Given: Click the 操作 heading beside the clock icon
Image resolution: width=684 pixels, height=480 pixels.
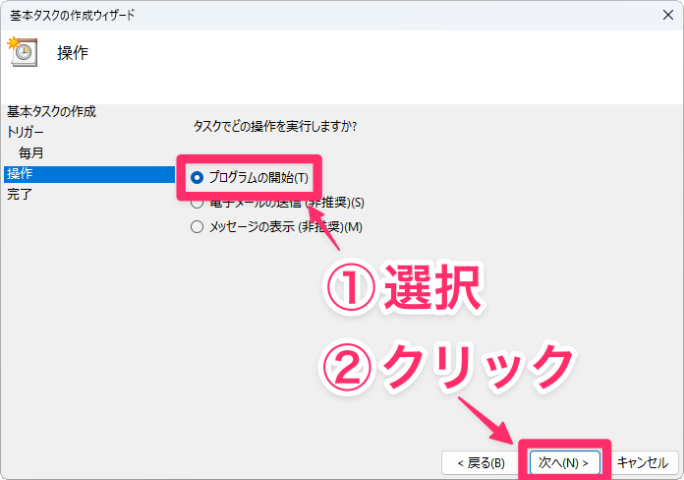Looking at the screenshot, I should point(73,53).
